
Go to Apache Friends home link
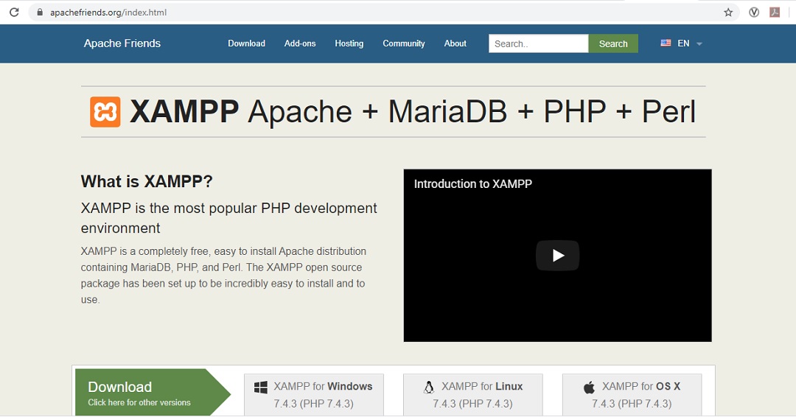click(x=122, y=43)
